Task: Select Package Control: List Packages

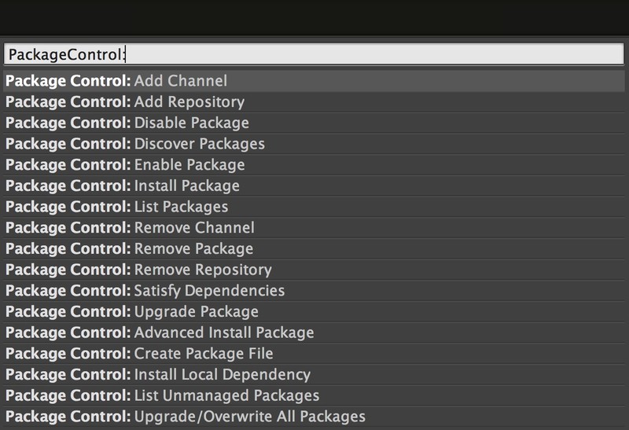Action: pyautogui.click(x=314, y=207)
